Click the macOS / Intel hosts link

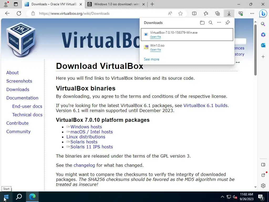click(91, 132)
